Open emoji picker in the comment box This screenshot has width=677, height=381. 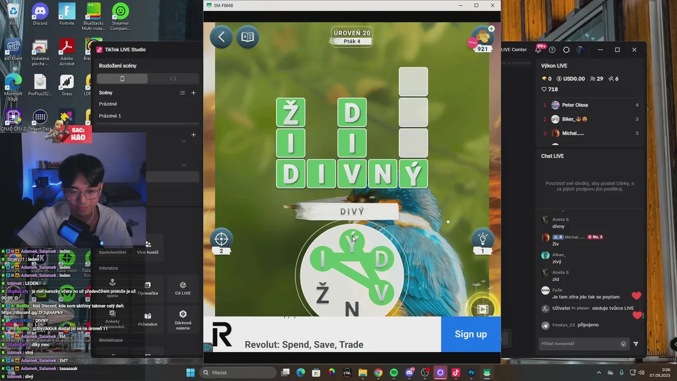pos(623,344)
